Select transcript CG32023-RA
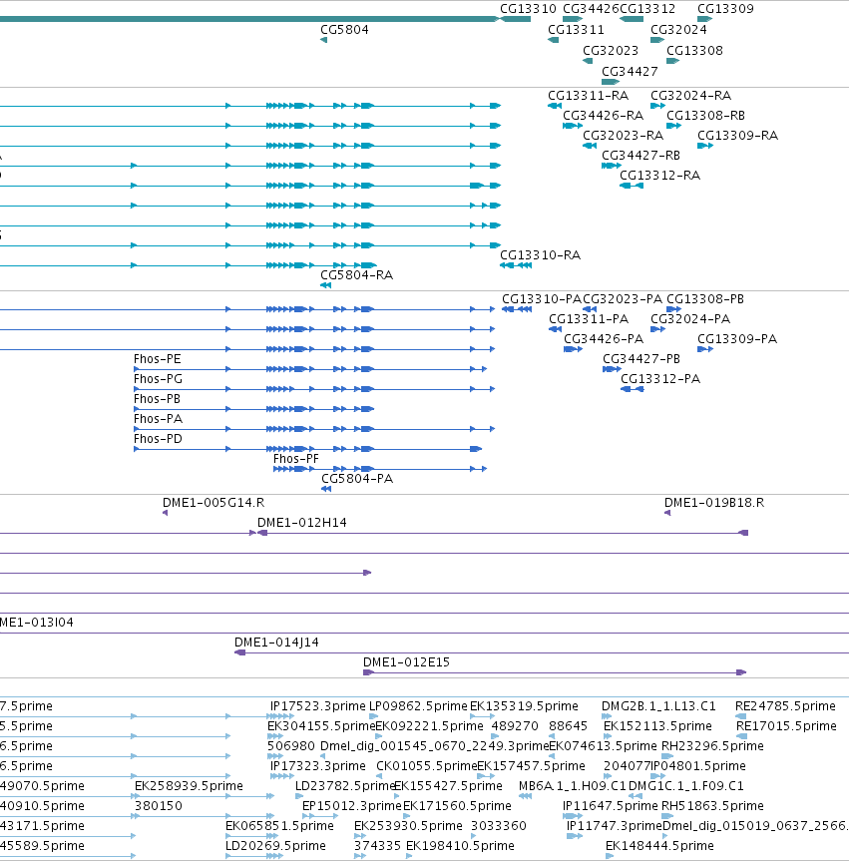This screenshot has height=861, width=849. click(623, 135)
